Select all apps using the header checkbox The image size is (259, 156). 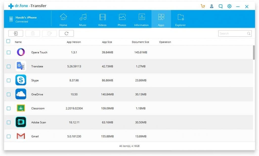pos(8,41)
